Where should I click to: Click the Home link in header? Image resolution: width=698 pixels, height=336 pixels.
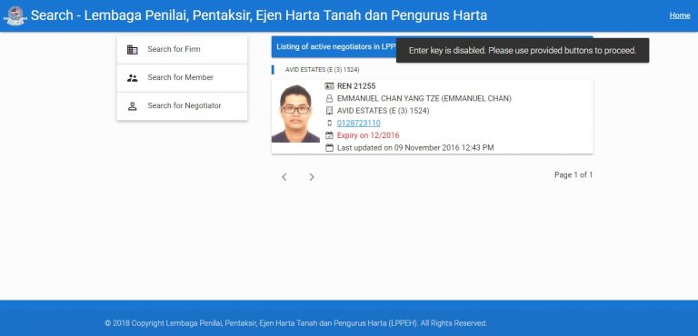click(x=680, y=15)
